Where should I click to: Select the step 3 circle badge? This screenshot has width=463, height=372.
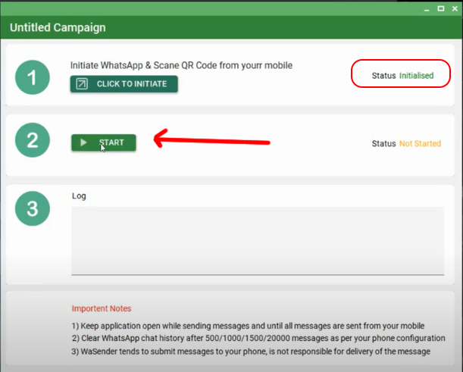33,210
